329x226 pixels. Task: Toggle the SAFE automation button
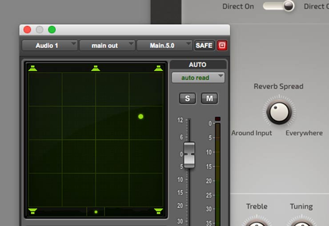(204, 45)
